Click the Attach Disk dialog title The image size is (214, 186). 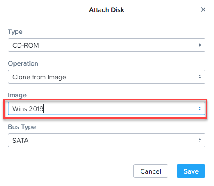[107, 10]
